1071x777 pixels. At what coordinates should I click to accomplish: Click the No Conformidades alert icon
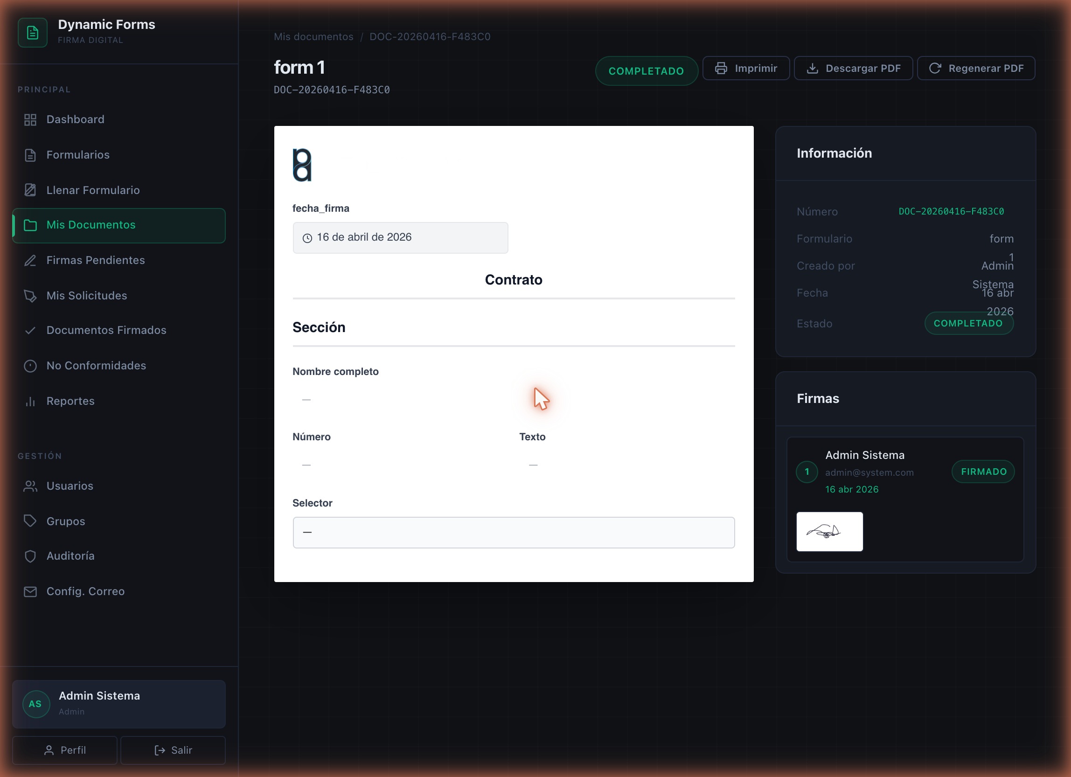(x=30, y=366)
